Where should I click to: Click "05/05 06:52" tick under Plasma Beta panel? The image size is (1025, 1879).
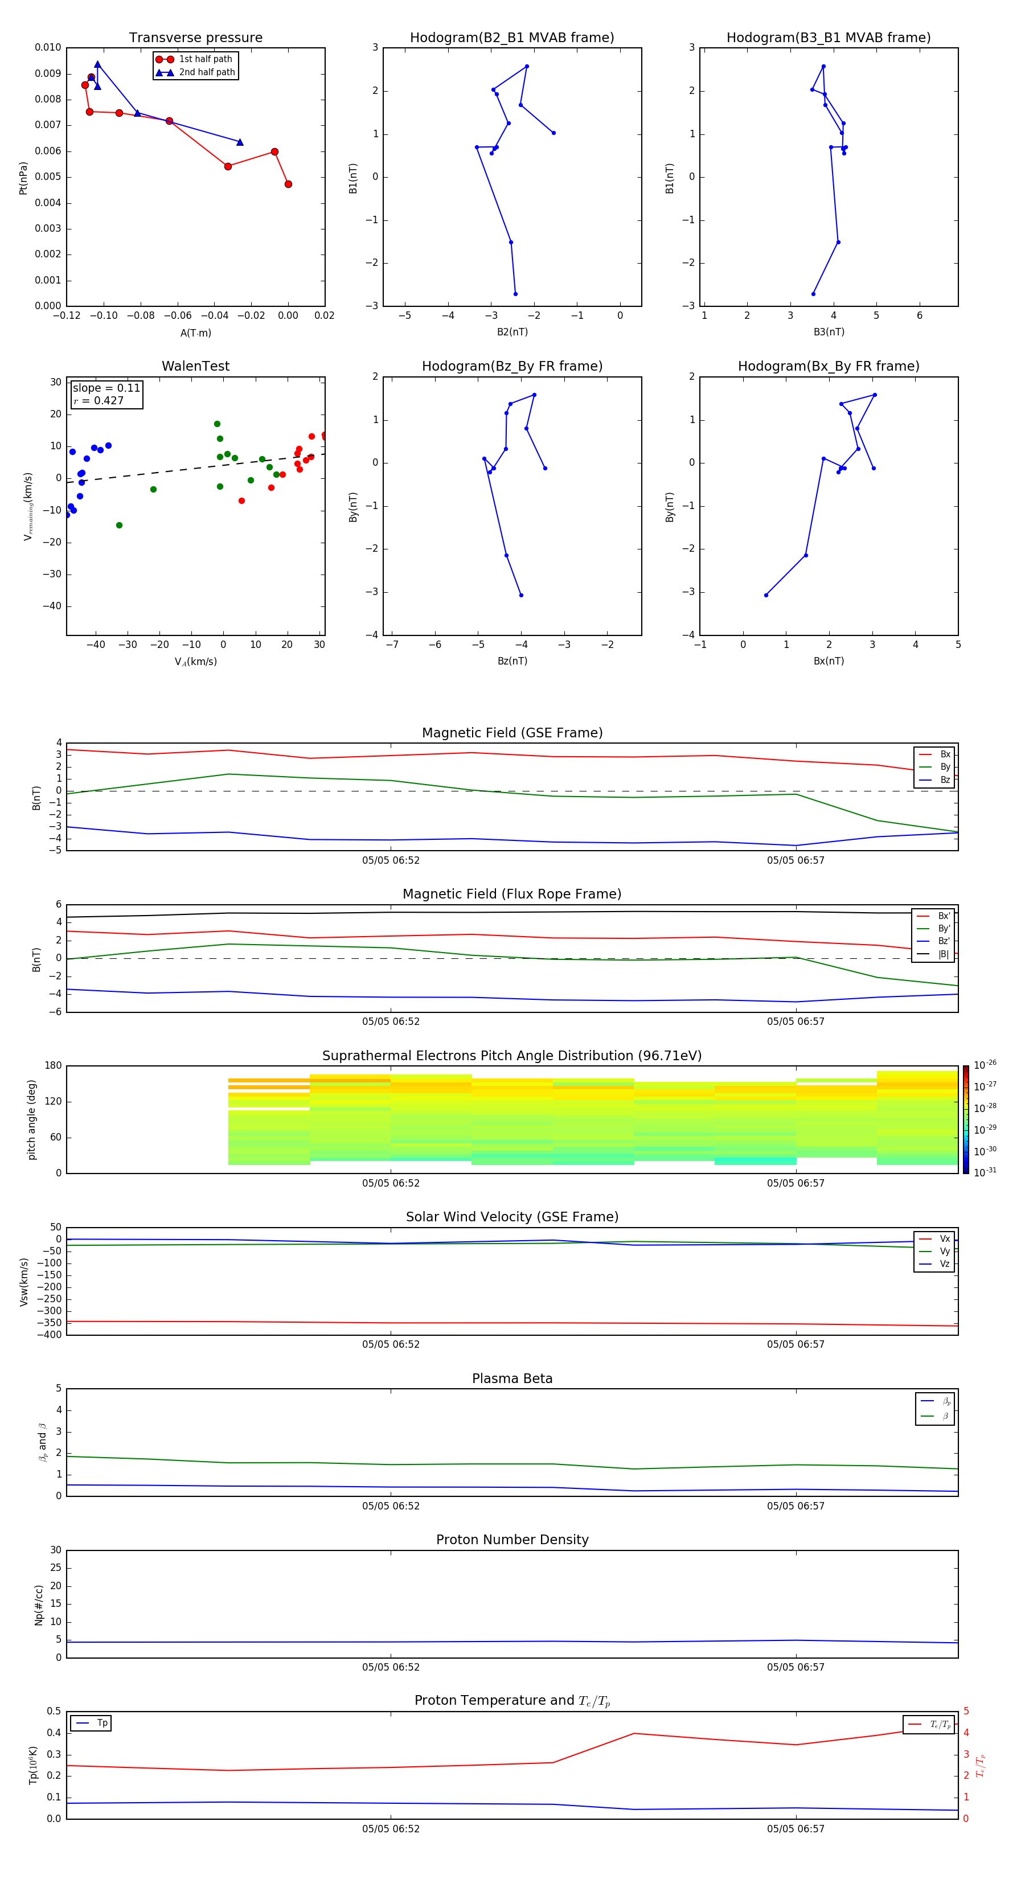point(391,1506)
